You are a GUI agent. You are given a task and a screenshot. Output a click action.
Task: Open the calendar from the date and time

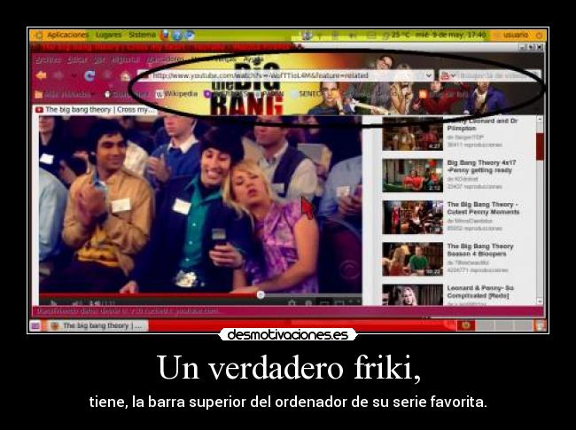coord(451,35)
